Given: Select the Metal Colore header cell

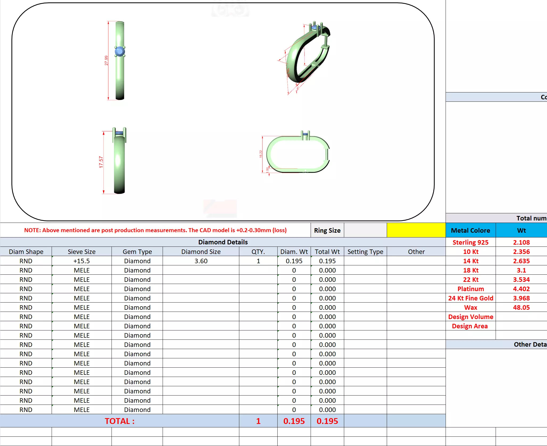Looking at the screenshot, I should (470, 230).
